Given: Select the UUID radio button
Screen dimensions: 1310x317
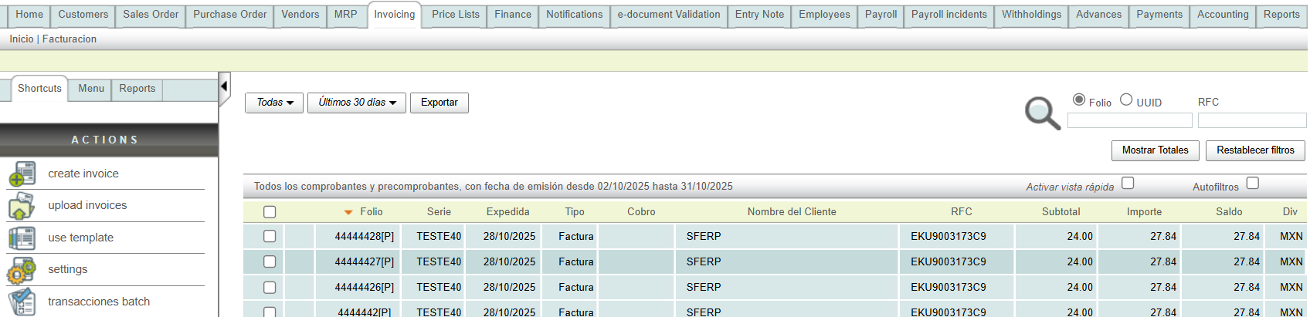Looking at the screenshot, I should 1126,99.
